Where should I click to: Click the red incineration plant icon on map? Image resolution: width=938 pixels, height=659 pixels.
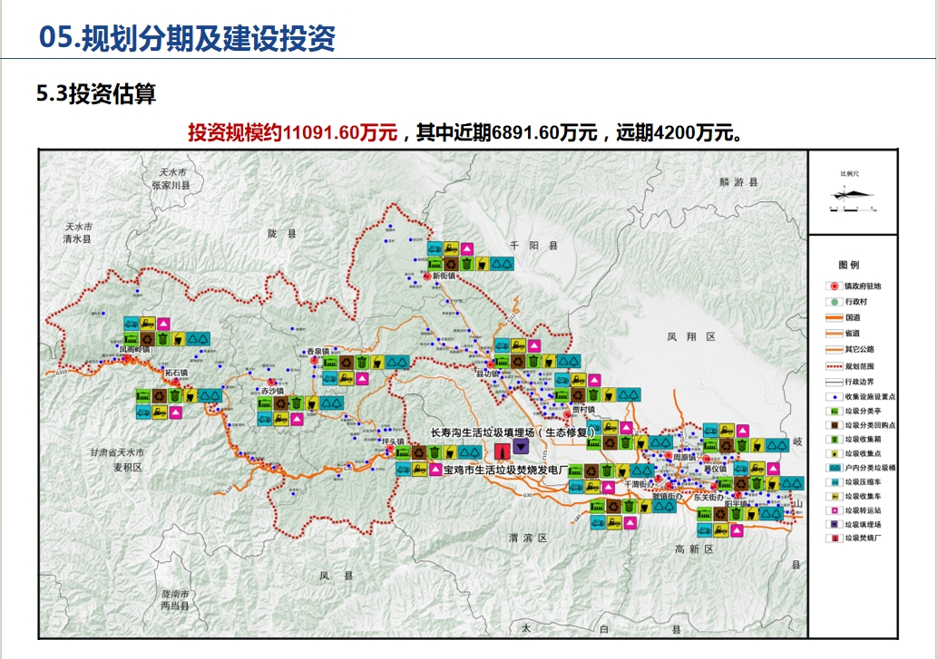coord(502,454)
